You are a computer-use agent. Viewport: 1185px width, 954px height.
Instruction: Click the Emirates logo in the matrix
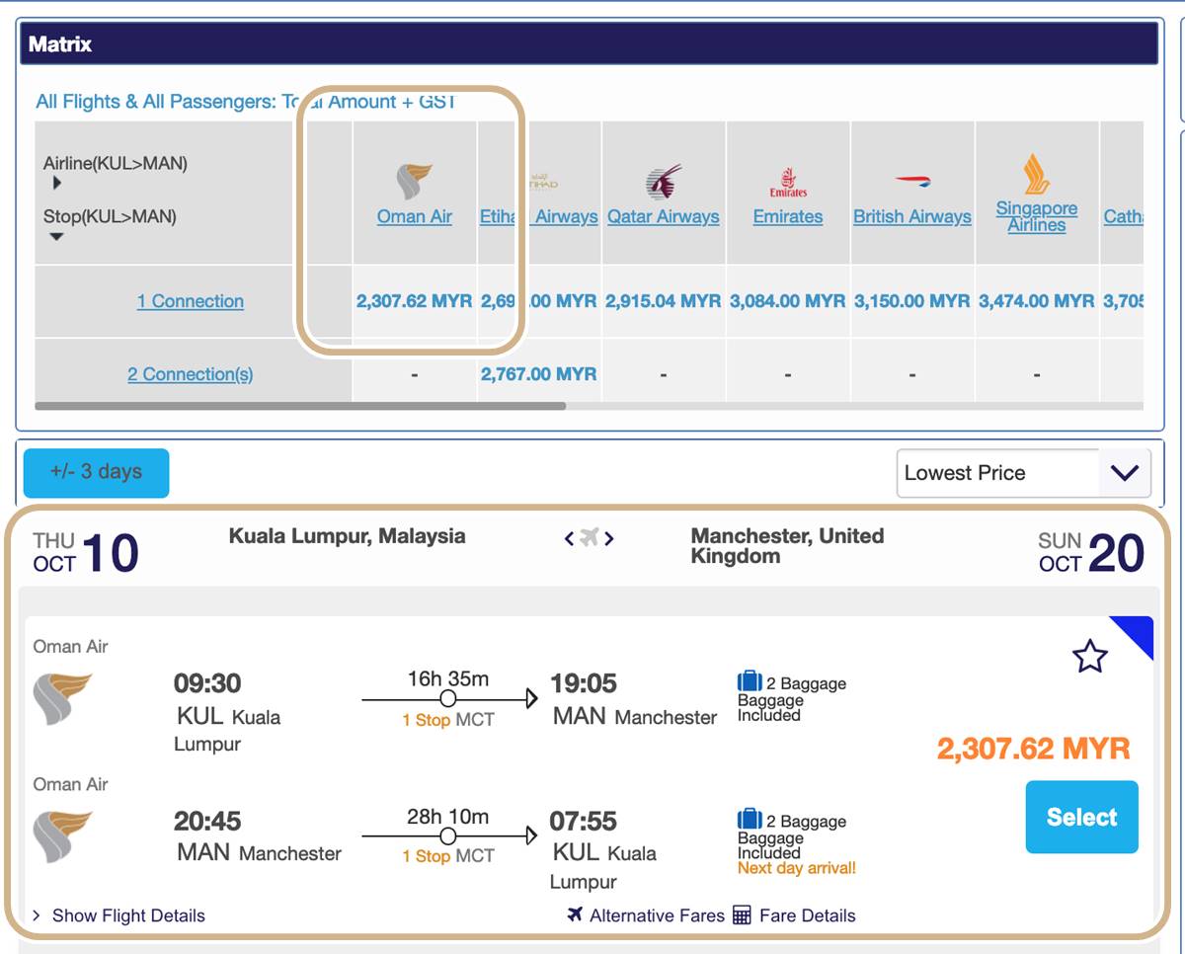coord(788,183)
